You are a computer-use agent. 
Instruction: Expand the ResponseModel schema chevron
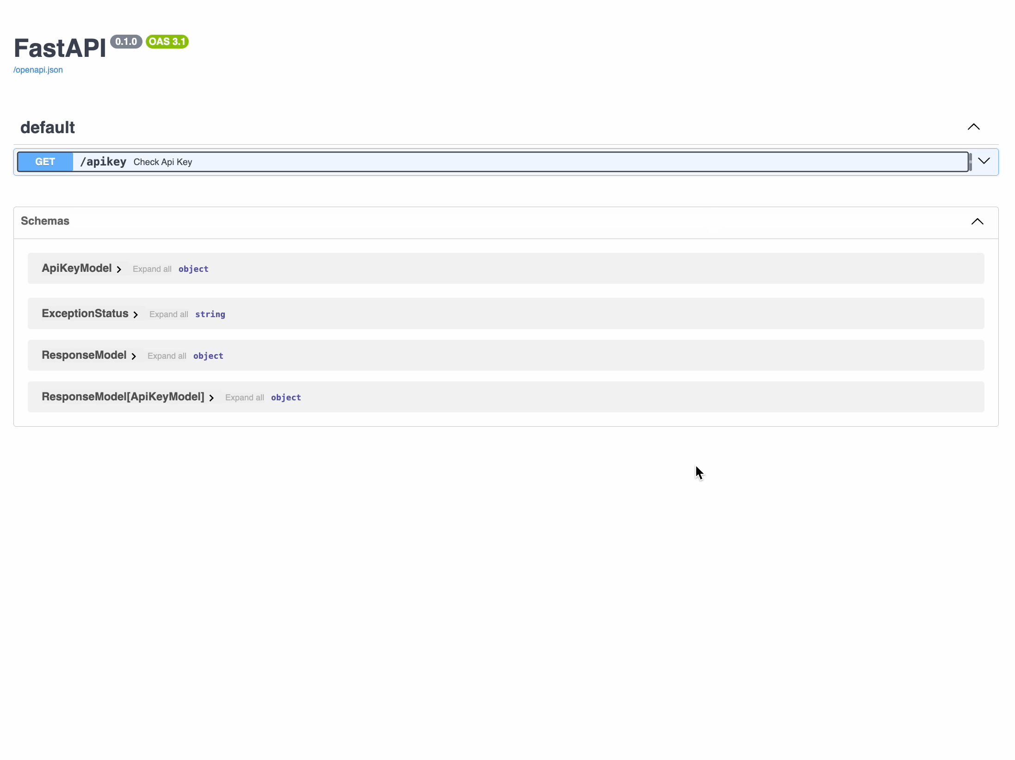click(x=134, y=356)
